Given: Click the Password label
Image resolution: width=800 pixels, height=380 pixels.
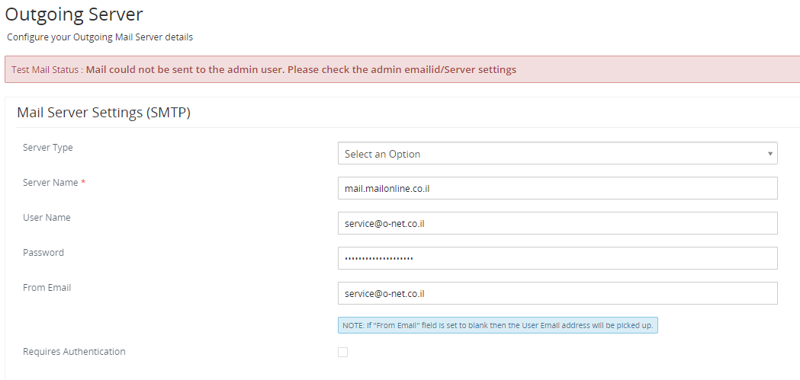Looking at the screenshot, I should (43, 253).
